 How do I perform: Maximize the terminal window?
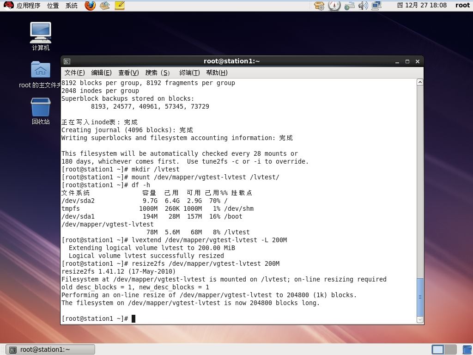pyautogui.click(x=407, y=61)
